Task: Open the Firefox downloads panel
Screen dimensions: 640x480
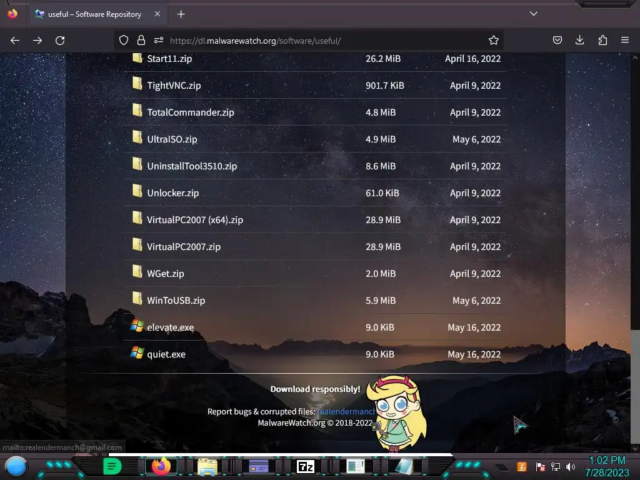Action: point(579,40)
